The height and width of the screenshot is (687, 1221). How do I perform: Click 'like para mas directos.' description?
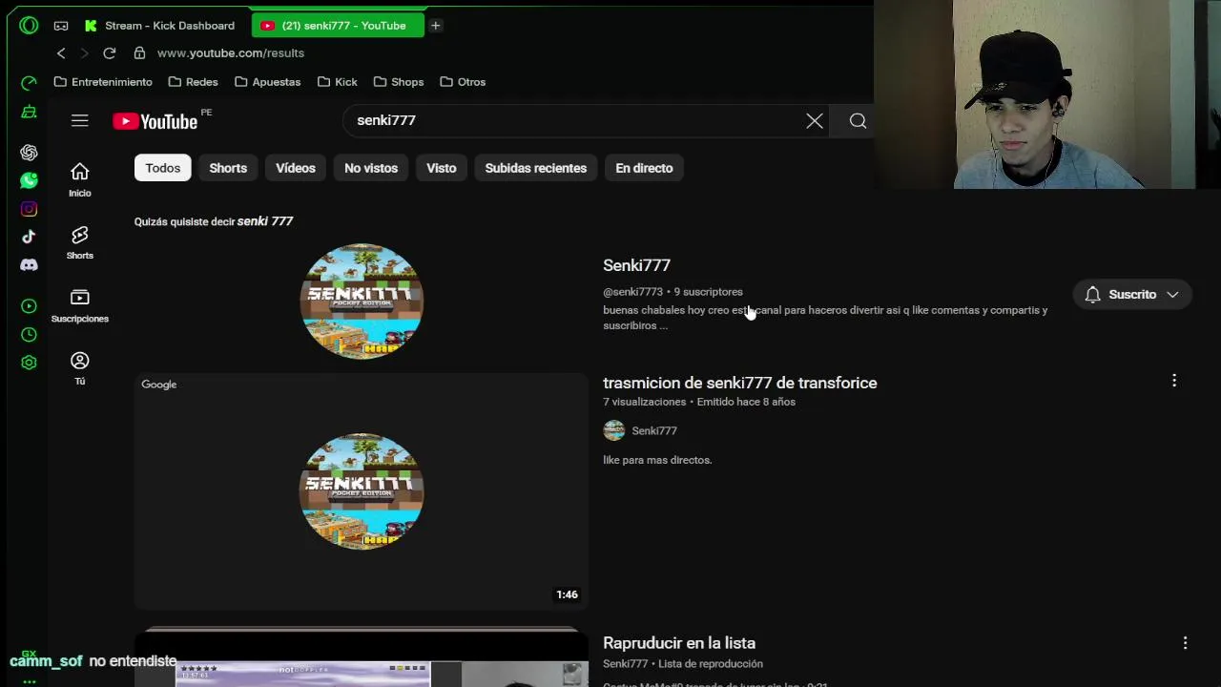pos(657,460)
